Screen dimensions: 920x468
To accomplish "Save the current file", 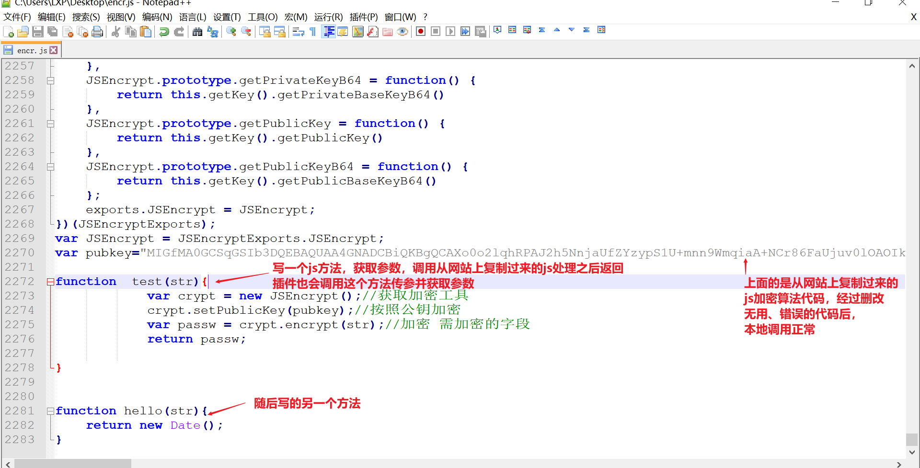I will pos(38,32).
